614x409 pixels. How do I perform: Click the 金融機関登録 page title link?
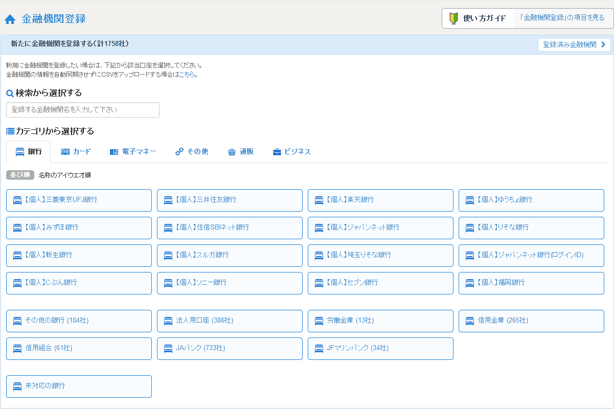coord(54,19)
